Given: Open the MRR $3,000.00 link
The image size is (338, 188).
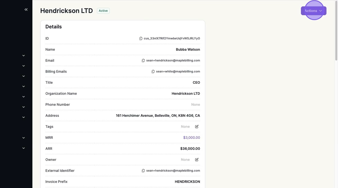Looking at the screenshot, I should click(192, 138).
